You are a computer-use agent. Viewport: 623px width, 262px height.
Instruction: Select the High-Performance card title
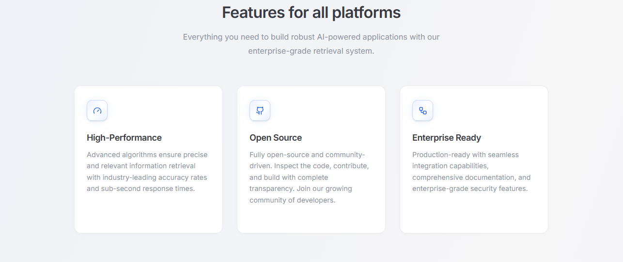click(x=124, y=138)
